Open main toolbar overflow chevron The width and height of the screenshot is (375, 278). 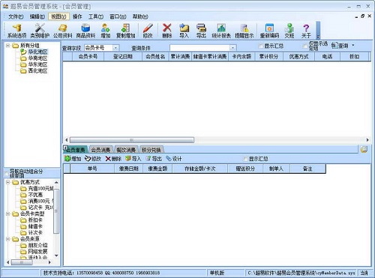point(318,30)
